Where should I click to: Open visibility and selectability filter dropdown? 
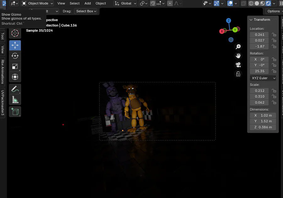pos(207,3)
